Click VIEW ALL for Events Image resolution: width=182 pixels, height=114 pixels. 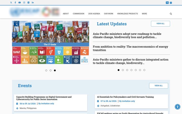pos(158,86)
